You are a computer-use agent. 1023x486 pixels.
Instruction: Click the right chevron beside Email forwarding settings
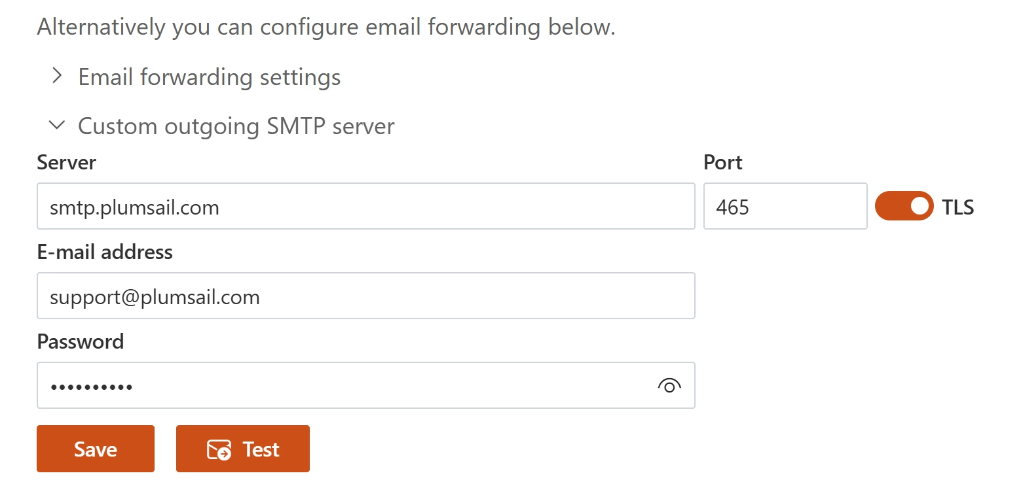coord(57,77)
